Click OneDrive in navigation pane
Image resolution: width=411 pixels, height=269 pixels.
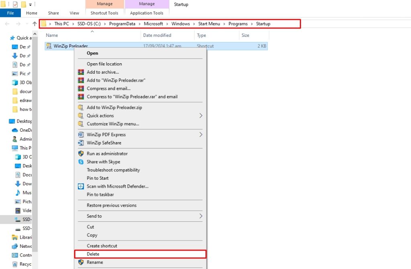pos(22,130)
